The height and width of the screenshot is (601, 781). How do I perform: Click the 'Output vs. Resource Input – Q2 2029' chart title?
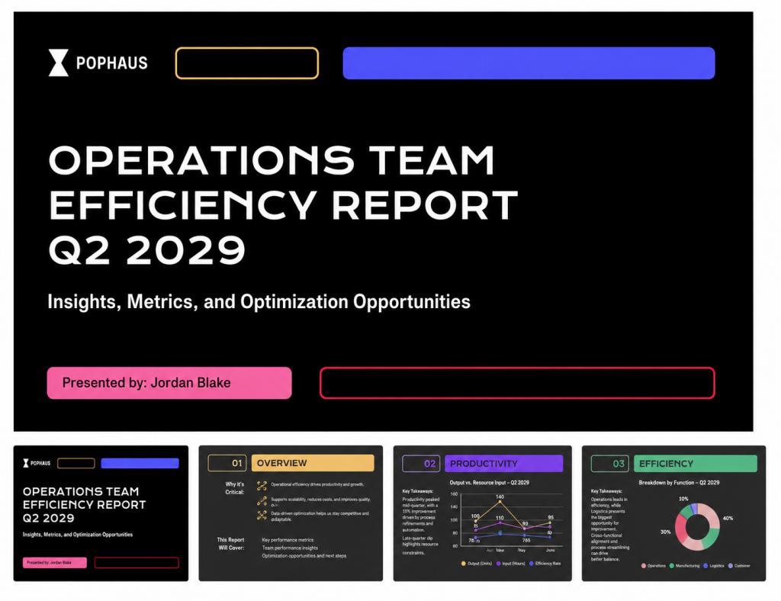[x=489, y=483]
